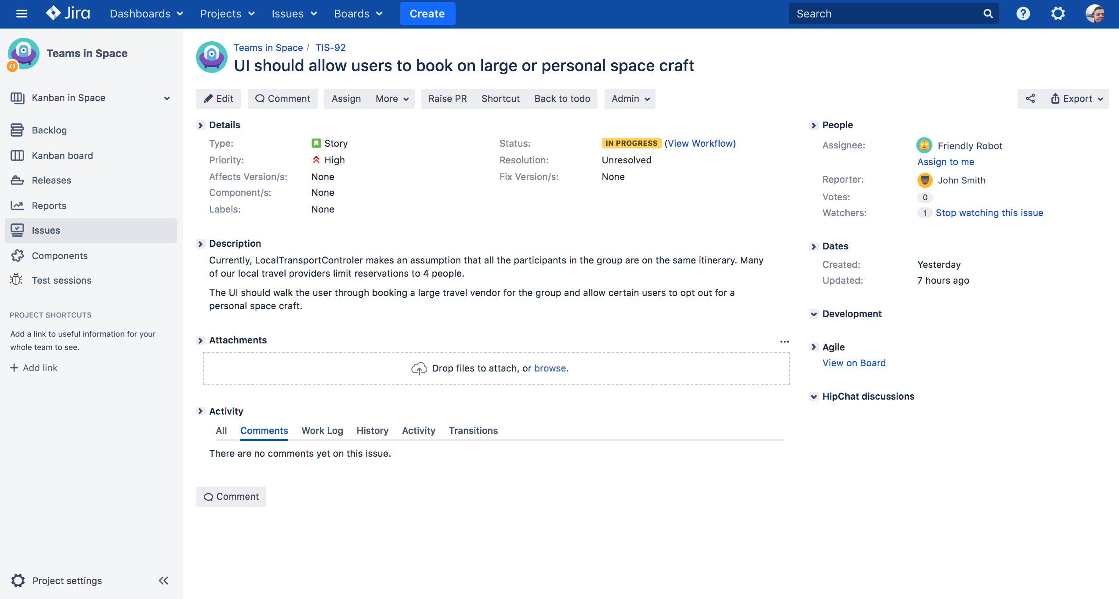
Task: Open the Reports panel
Action: (x=49, y=206)
